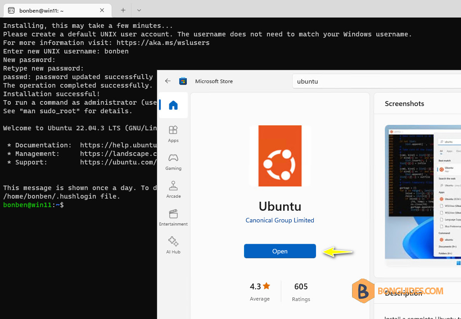Go back in Microsoft Store
This screenshot has width=461, height=319.
click(167, 81)
